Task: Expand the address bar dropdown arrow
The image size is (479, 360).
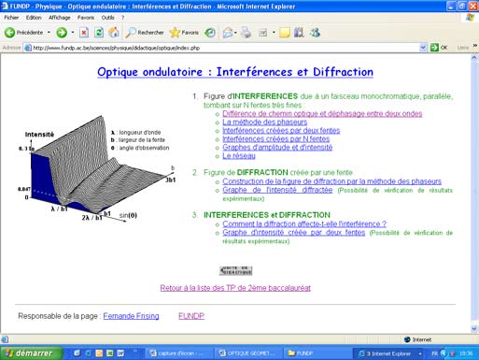Action: pos(423,48)
